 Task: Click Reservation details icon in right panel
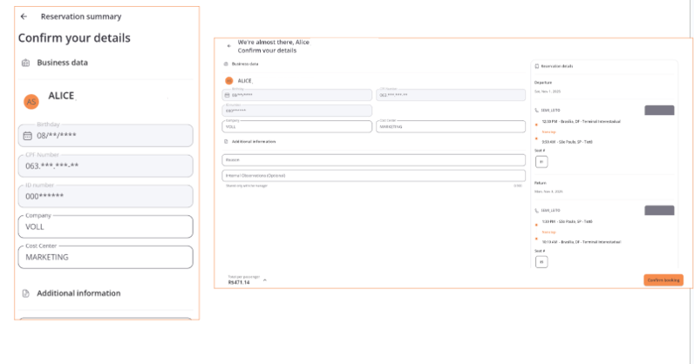[536, 66]
